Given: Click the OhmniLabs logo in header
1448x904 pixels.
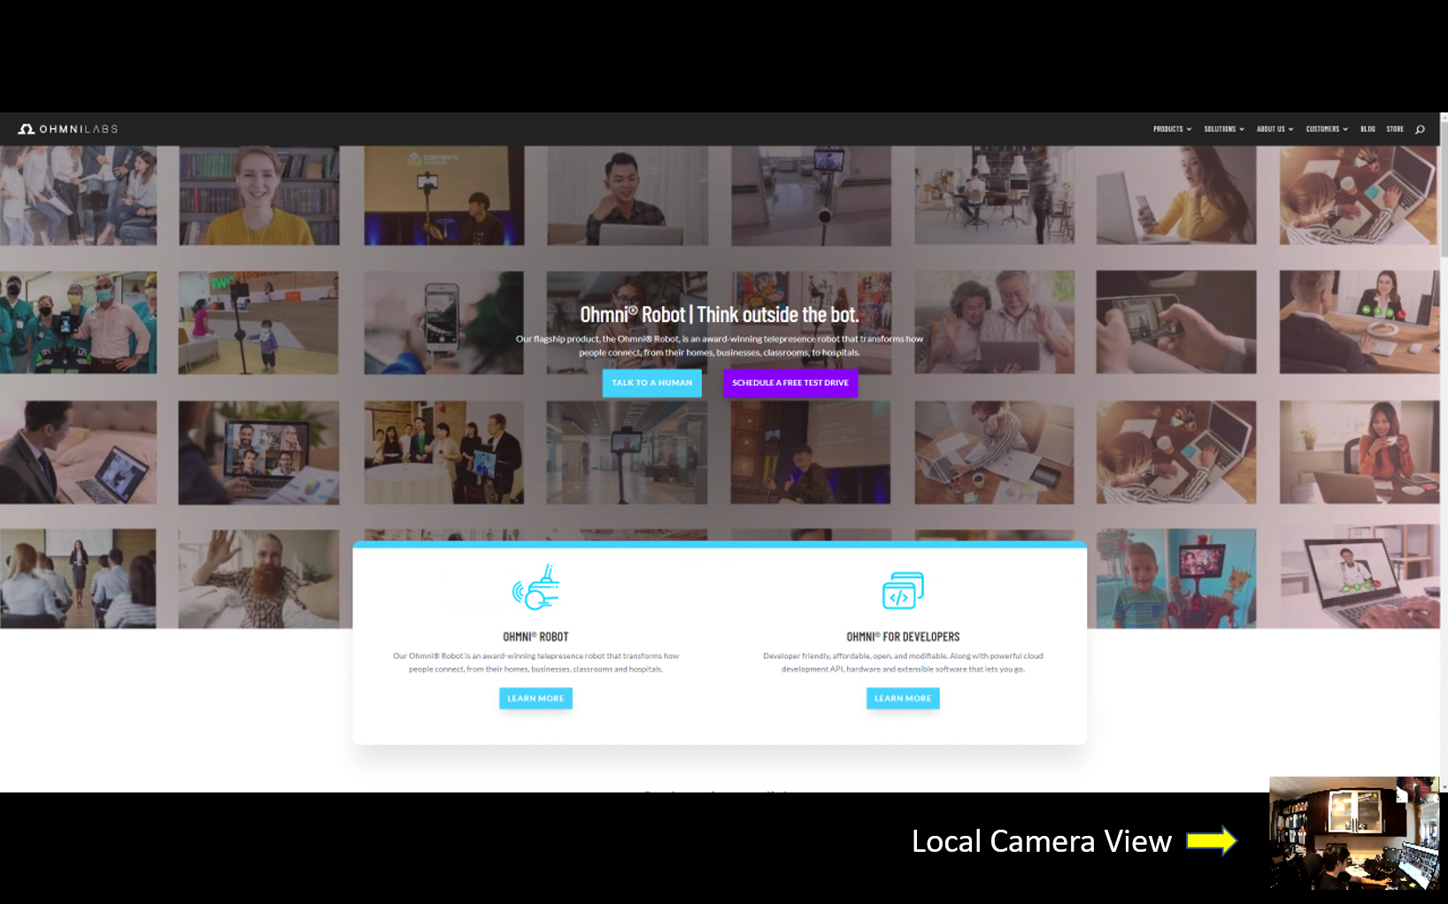Looking at the screenshot, I should click(x=68, y=129).
